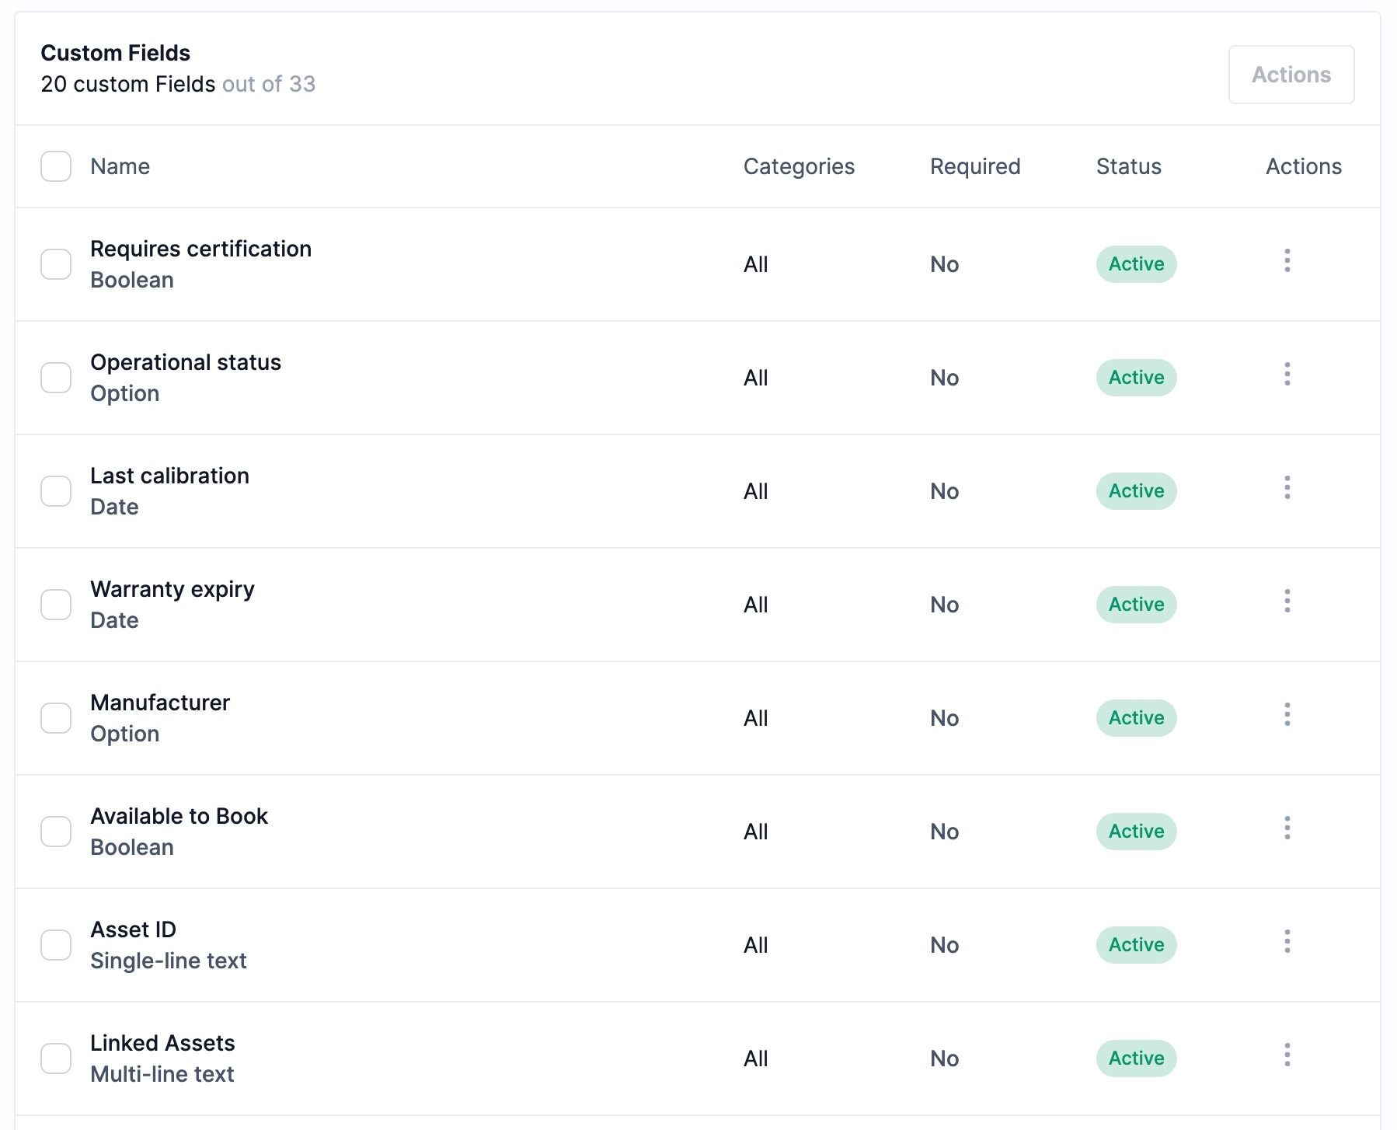Open actions menu for Operational status
Viewport: 1397px width, 1130px height.
(1287, 376)
